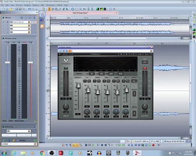Click the Reset peaks link under master meters
The image size is (196, 156).
point(19,121)
